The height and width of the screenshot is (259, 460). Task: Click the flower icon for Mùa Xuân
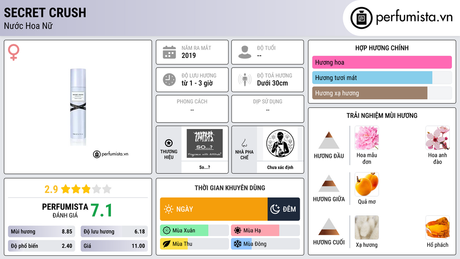(x=167, y=231)
